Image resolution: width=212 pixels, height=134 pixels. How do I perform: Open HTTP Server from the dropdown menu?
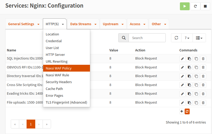55,55
